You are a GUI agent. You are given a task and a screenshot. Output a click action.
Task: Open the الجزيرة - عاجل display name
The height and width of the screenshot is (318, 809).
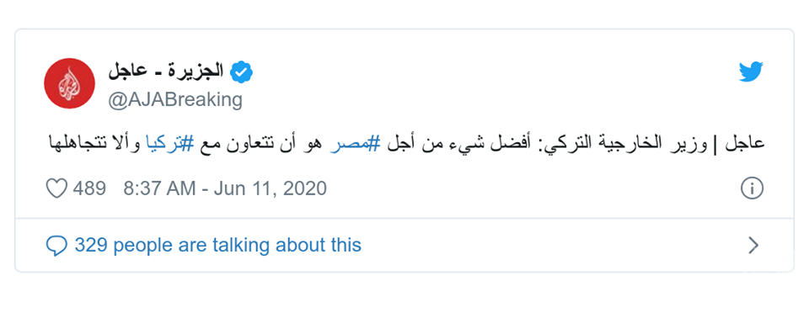click(x=166, y=72)
